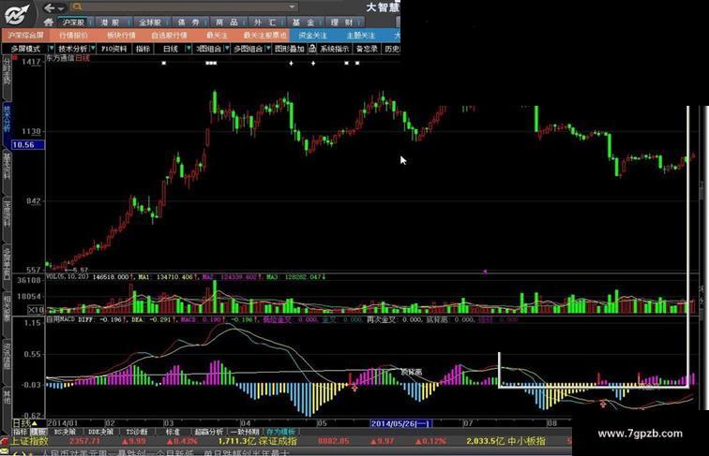
Task: Expand the 3图组合 dropdown arrow
Action: point(227,49)
